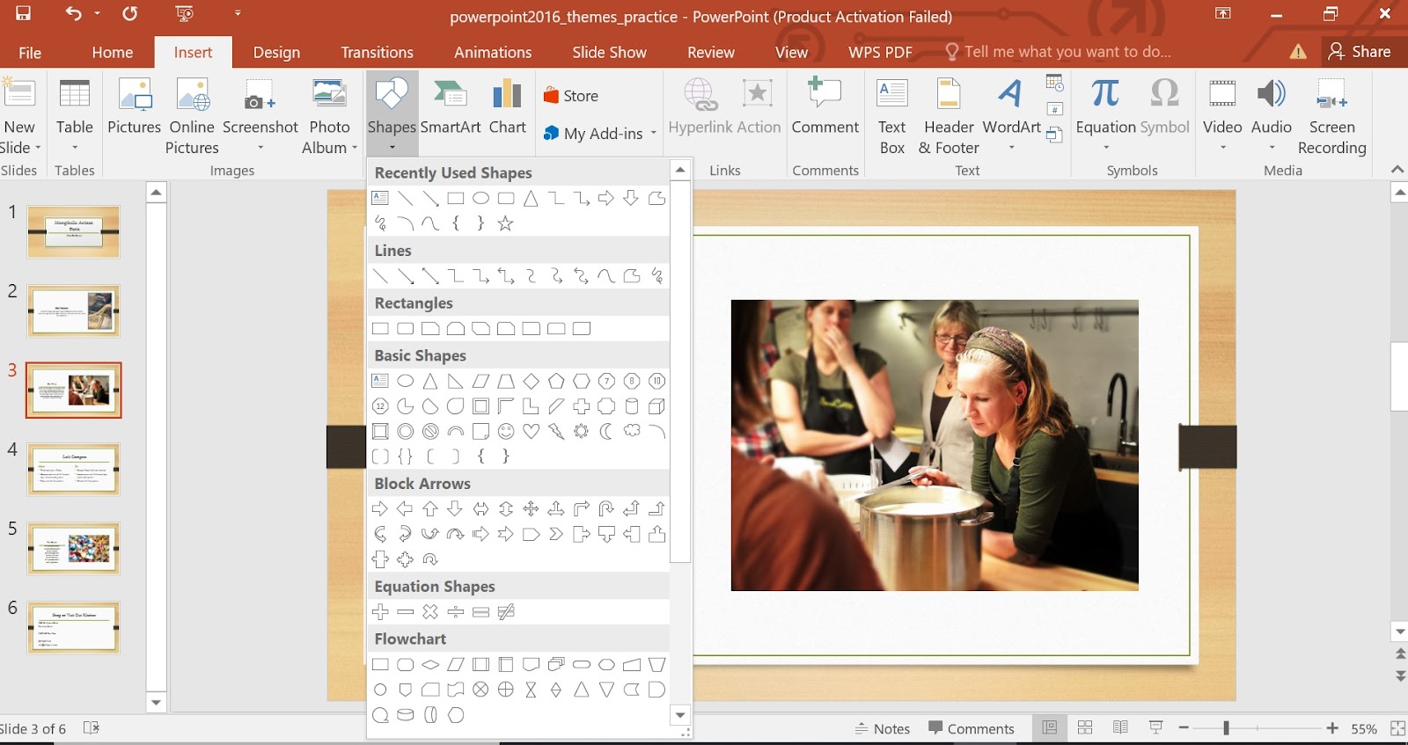Viewport: 1408px width, 745px height.
Task: Adjust the zoom slider handle
Action: pos(1226,728)
